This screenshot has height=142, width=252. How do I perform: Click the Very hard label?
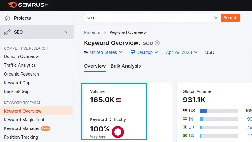pos(98,137)
